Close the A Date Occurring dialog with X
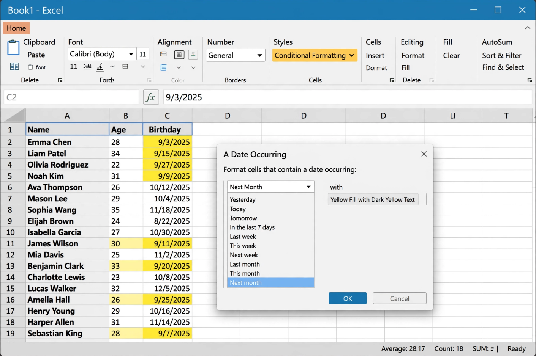 (x=424, y=154)
